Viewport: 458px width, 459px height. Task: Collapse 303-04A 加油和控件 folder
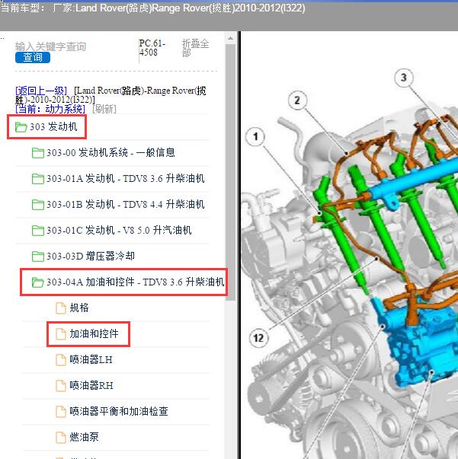tap(37, 283)
